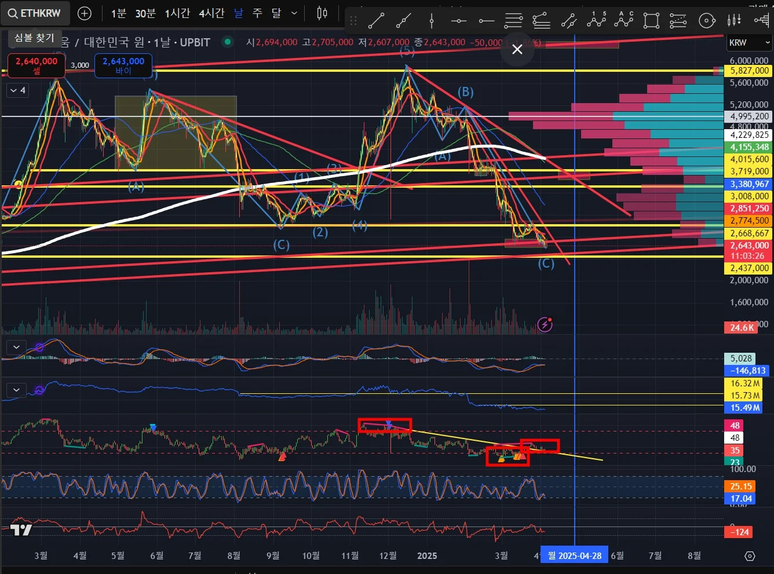Click the purple indicator icon in OBV pane
774x574 pixels.
click(x=39, y=390)
